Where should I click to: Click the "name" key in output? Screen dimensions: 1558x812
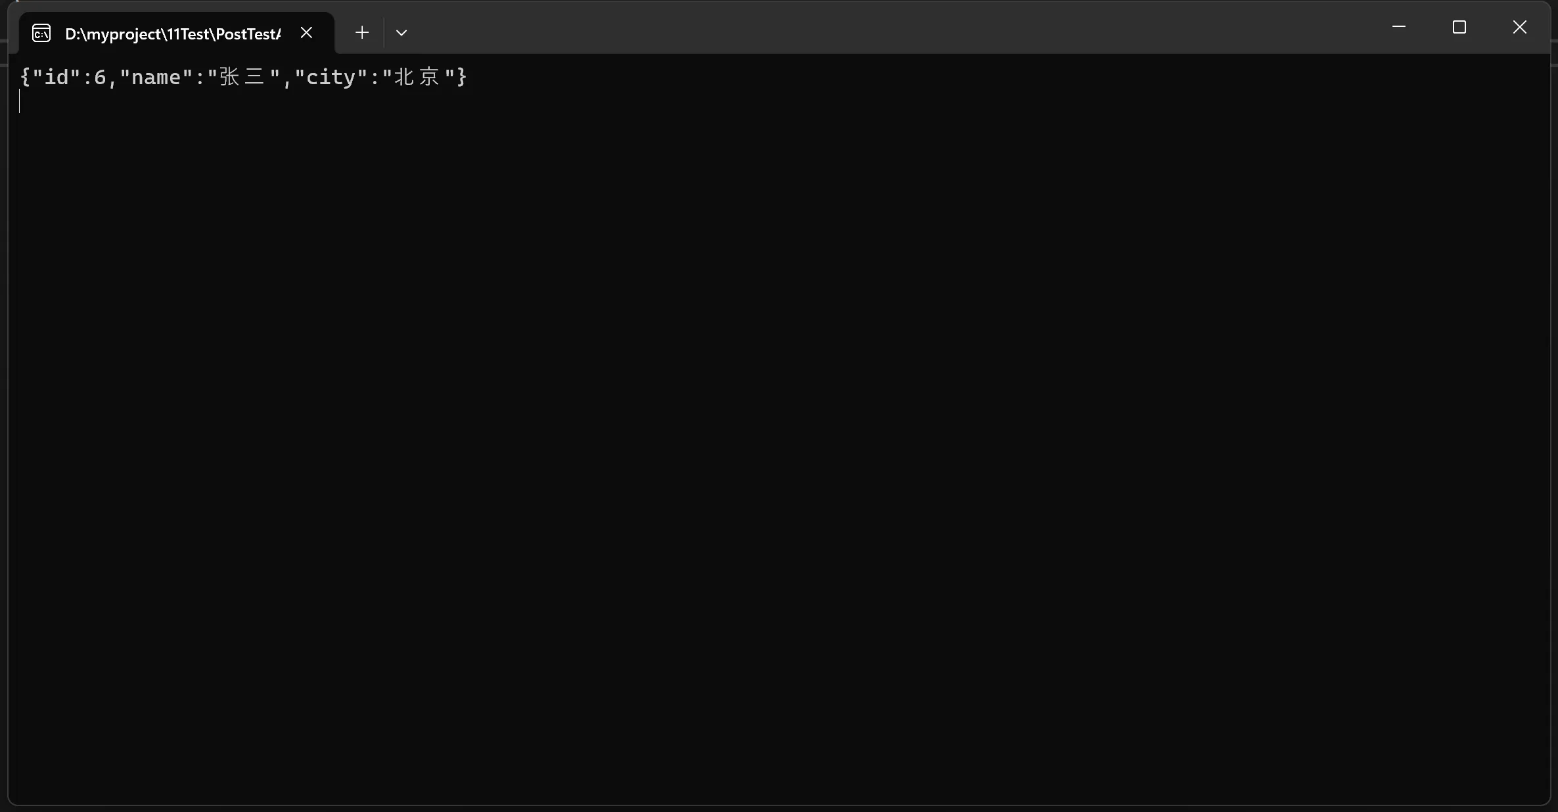click(x=156, y=77)
